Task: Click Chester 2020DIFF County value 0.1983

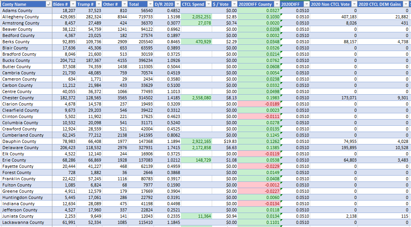Action: point(273,98)
